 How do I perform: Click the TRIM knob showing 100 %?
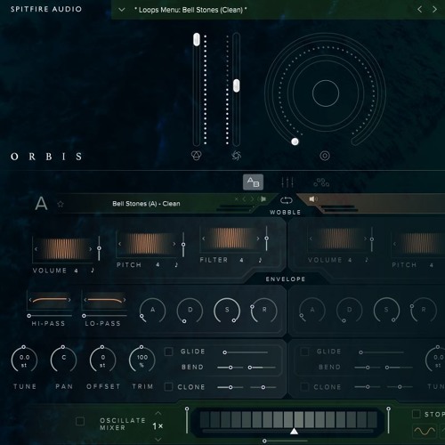click(x=142, y=360)
